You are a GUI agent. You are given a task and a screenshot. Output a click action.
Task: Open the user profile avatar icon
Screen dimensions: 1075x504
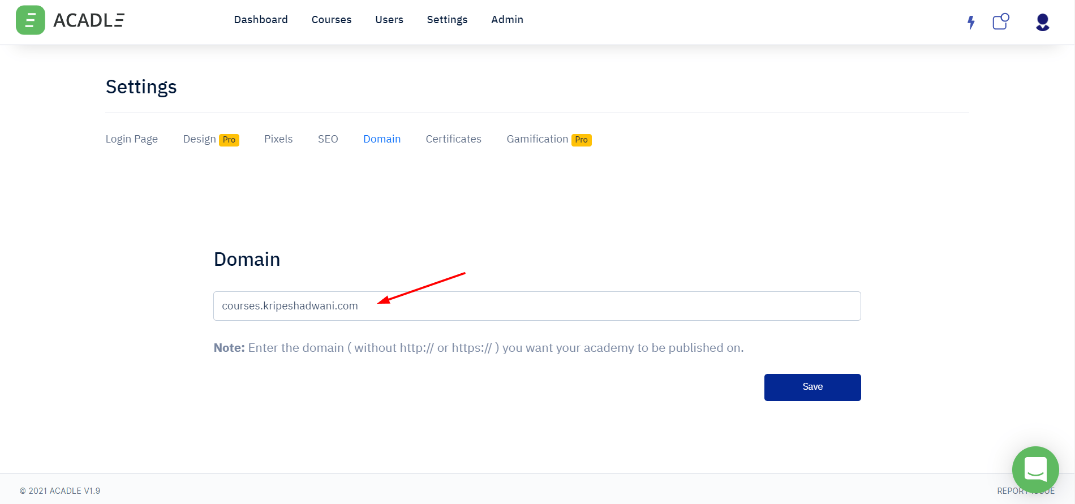tap(1042, 22)
